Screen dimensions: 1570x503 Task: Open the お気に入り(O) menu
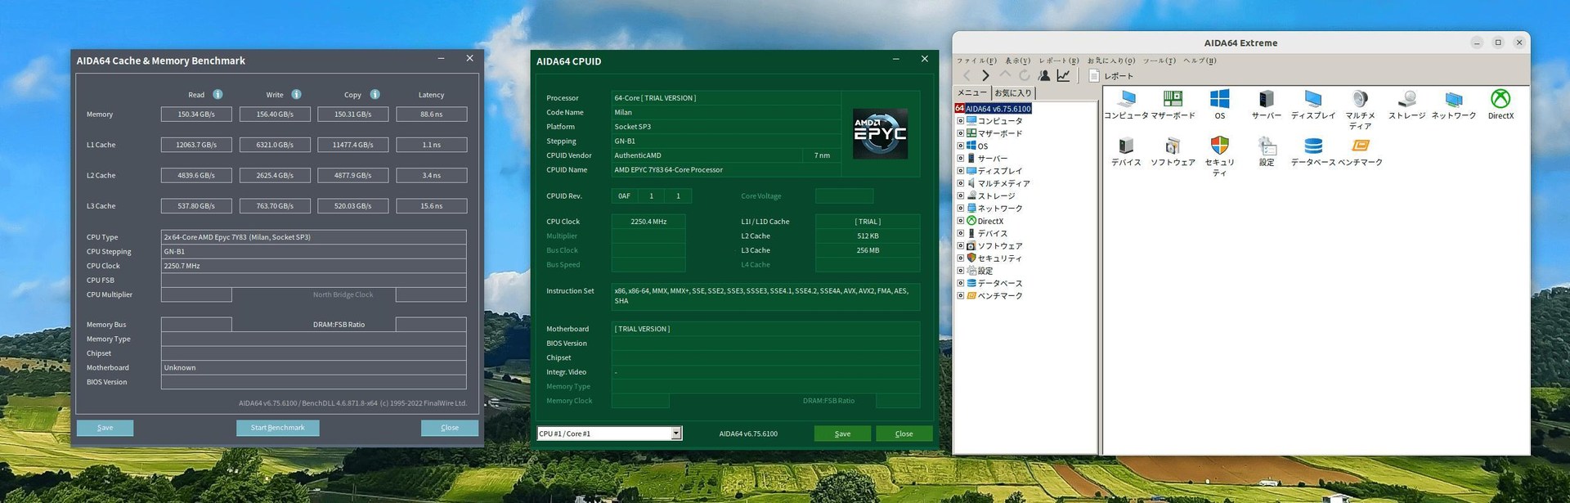[x=1111, y=61]
